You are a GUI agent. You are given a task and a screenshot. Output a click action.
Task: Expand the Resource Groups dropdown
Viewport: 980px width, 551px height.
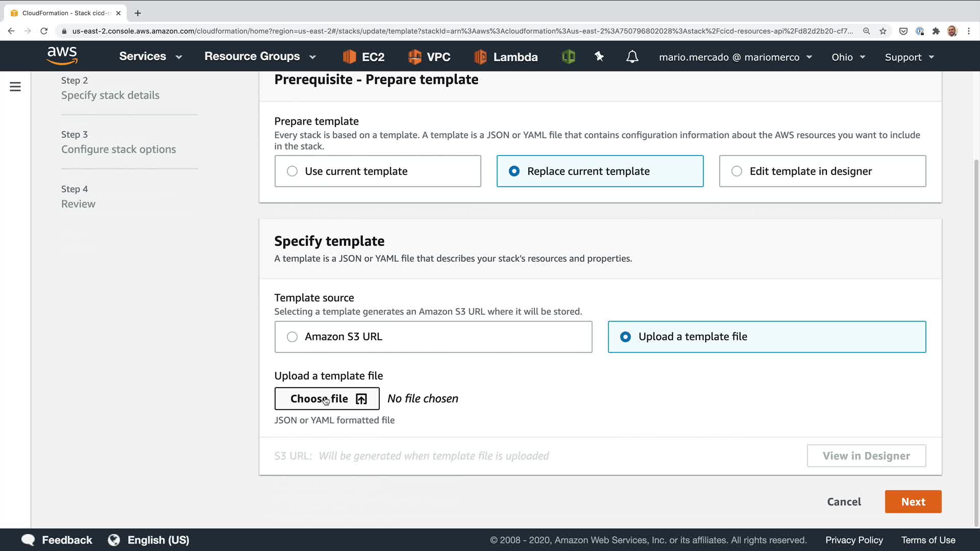tap(260, 57)
